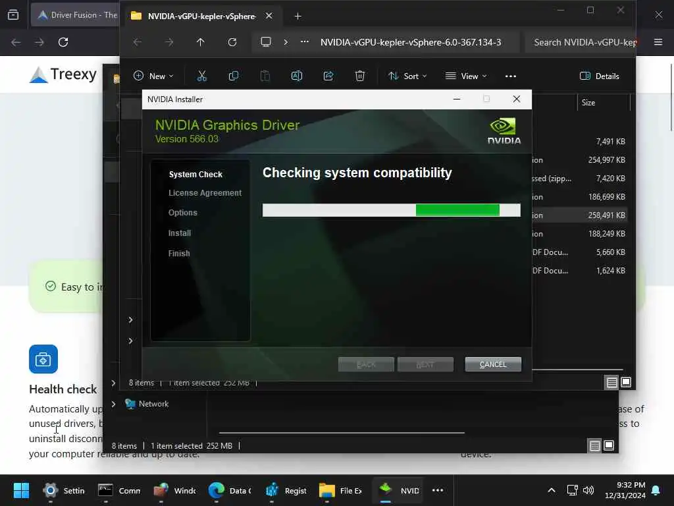Show hidden system tray icons
Viewport: 674px width, 506px height.
[552, 490]
